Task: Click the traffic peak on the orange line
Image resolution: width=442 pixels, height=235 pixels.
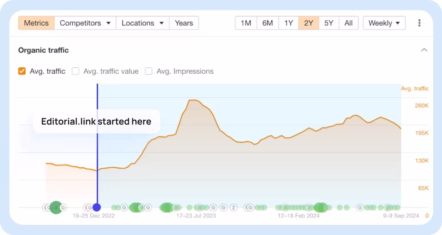Action: click(193, 100)
